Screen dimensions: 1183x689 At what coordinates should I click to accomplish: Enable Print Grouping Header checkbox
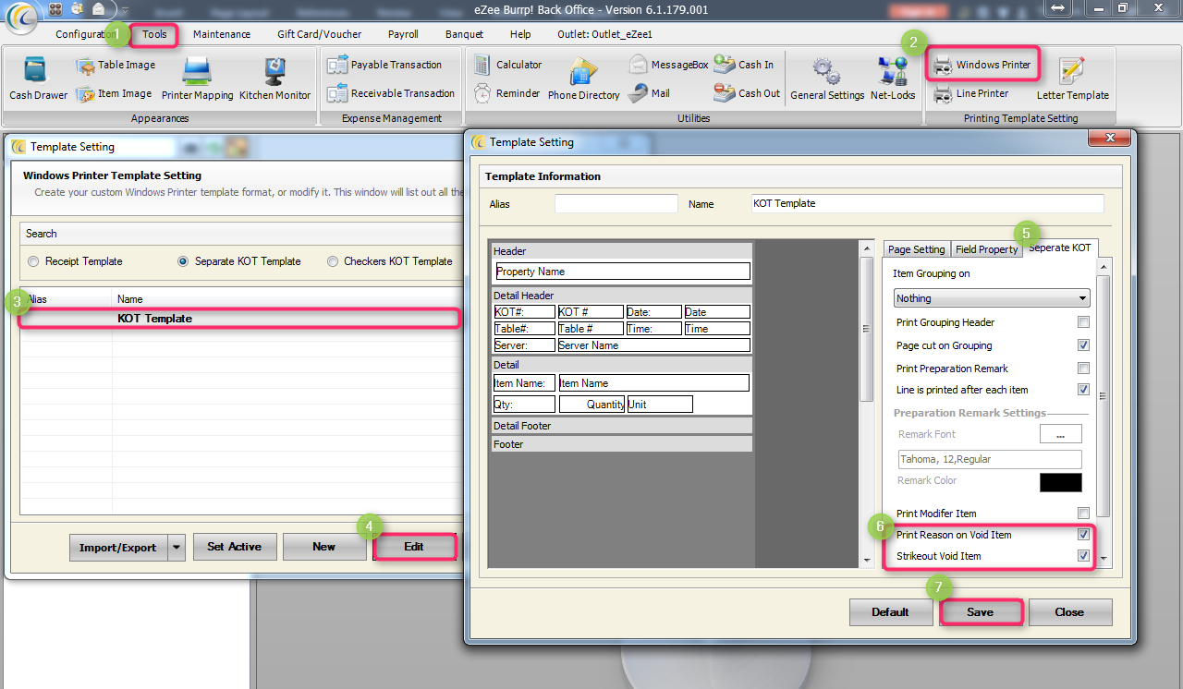coord(1083,322)
